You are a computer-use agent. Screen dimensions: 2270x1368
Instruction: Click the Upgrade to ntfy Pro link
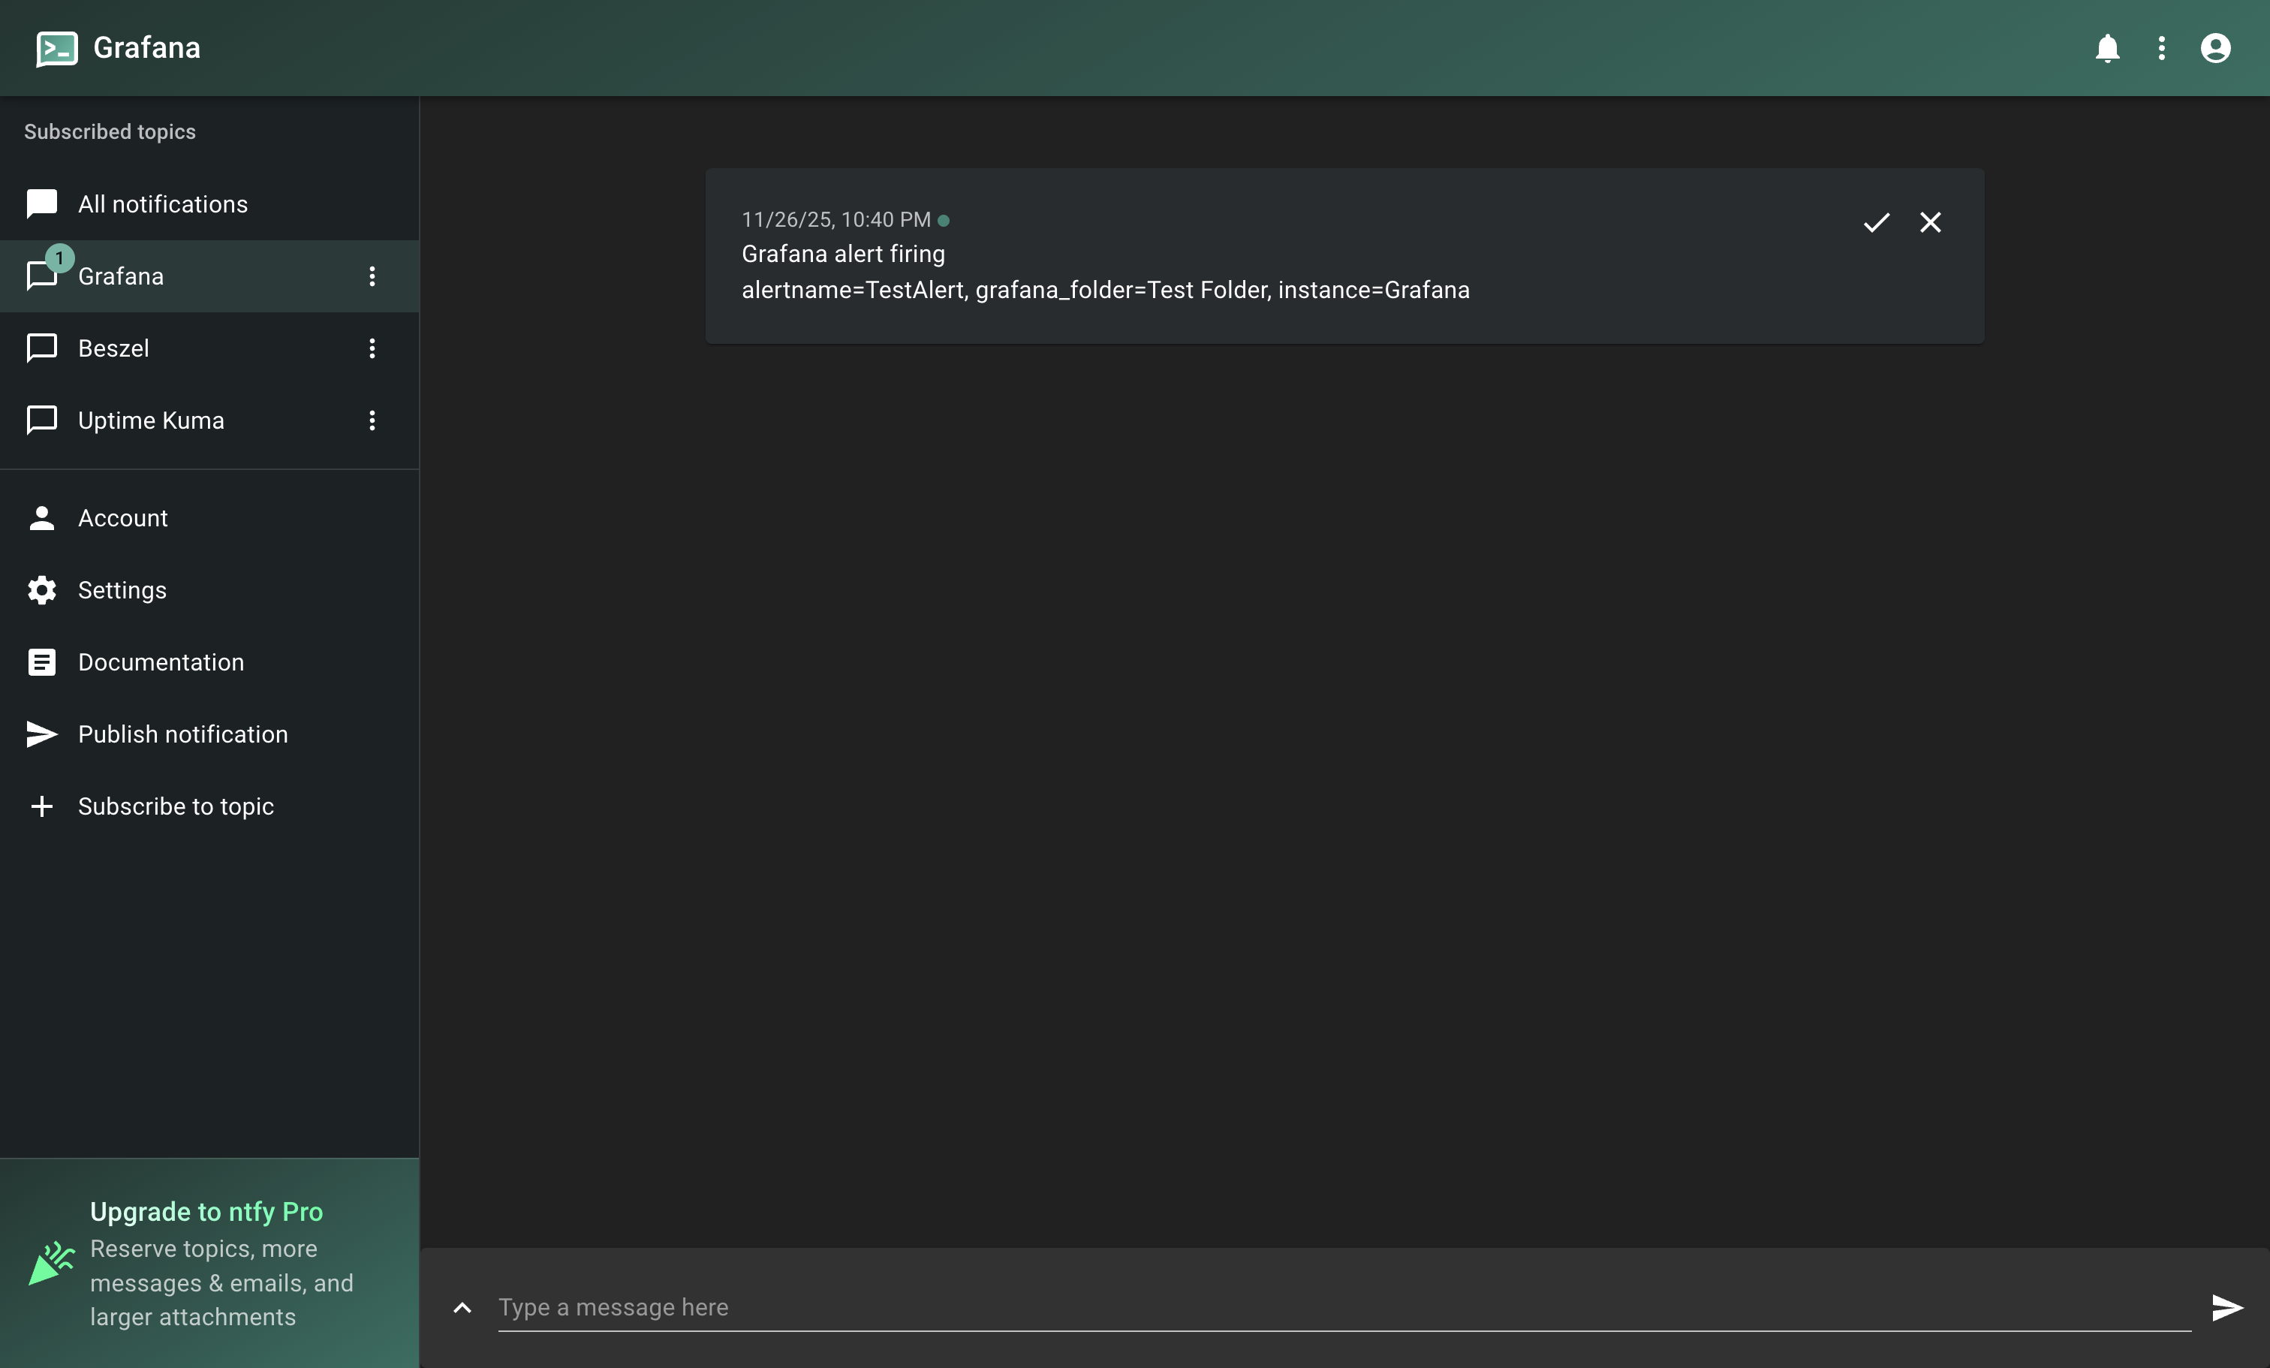pyautogui.click(x=206, y=1211)
